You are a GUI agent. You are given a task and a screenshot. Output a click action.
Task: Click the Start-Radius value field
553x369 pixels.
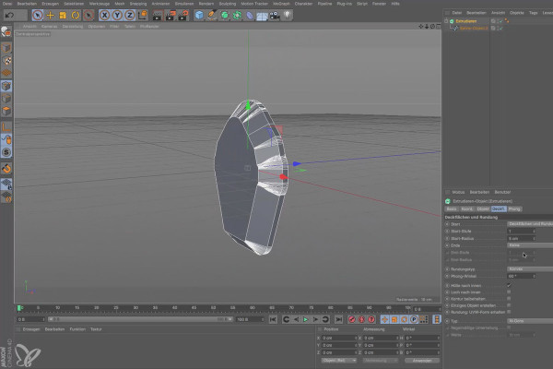tap(521, 238)
